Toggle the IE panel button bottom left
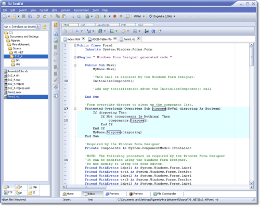 point(33,192)
